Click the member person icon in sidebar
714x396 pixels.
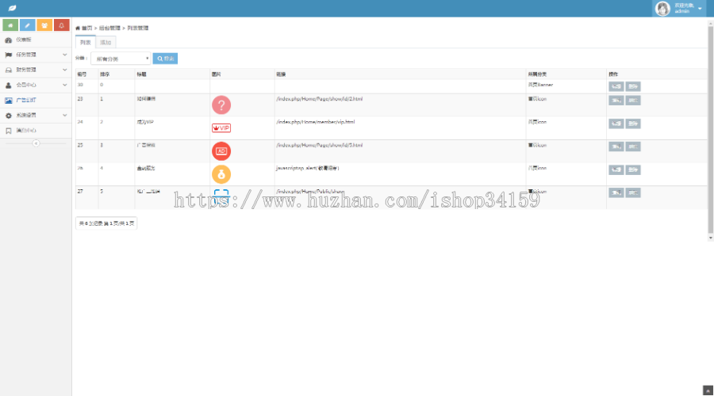pos(8,85)
